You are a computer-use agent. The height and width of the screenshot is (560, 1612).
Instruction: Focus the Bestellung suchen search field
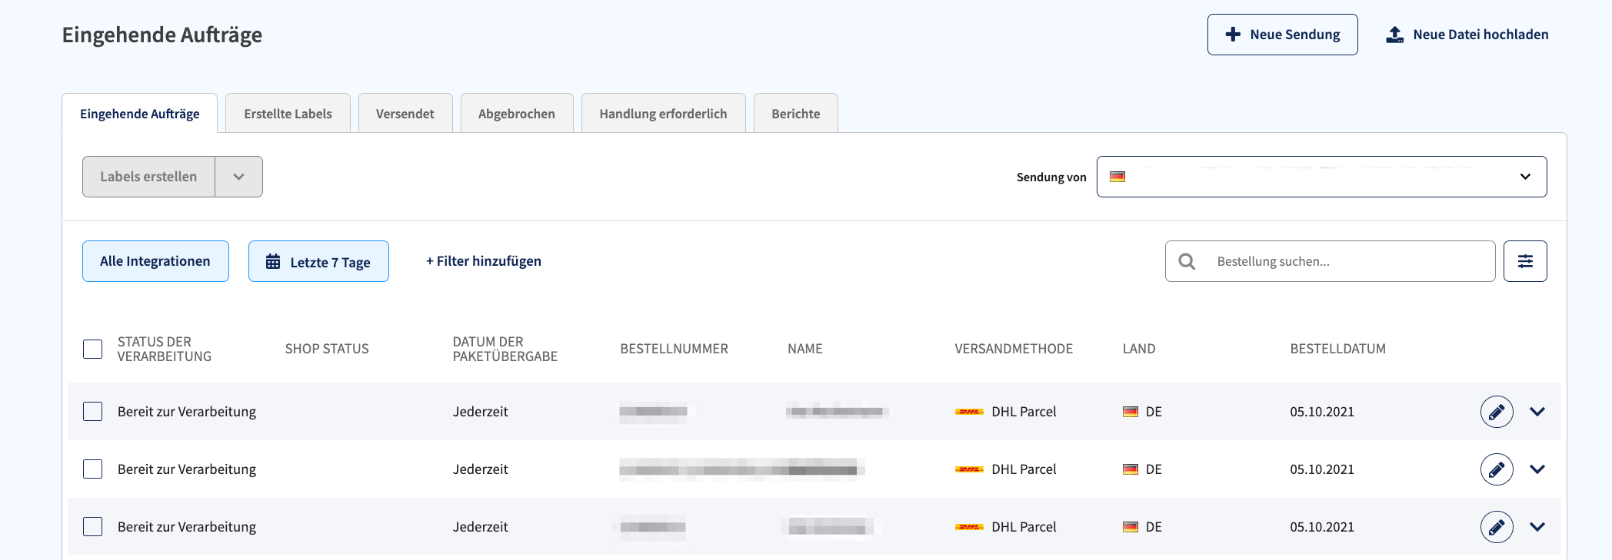point(1331,261)
